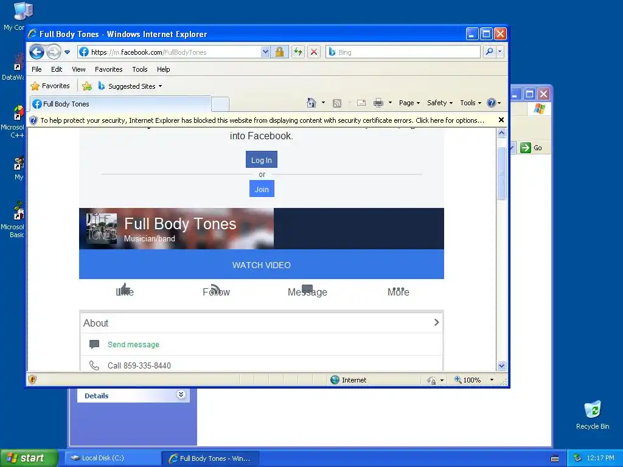Click the Favorites star button

(x=50, y=86)
